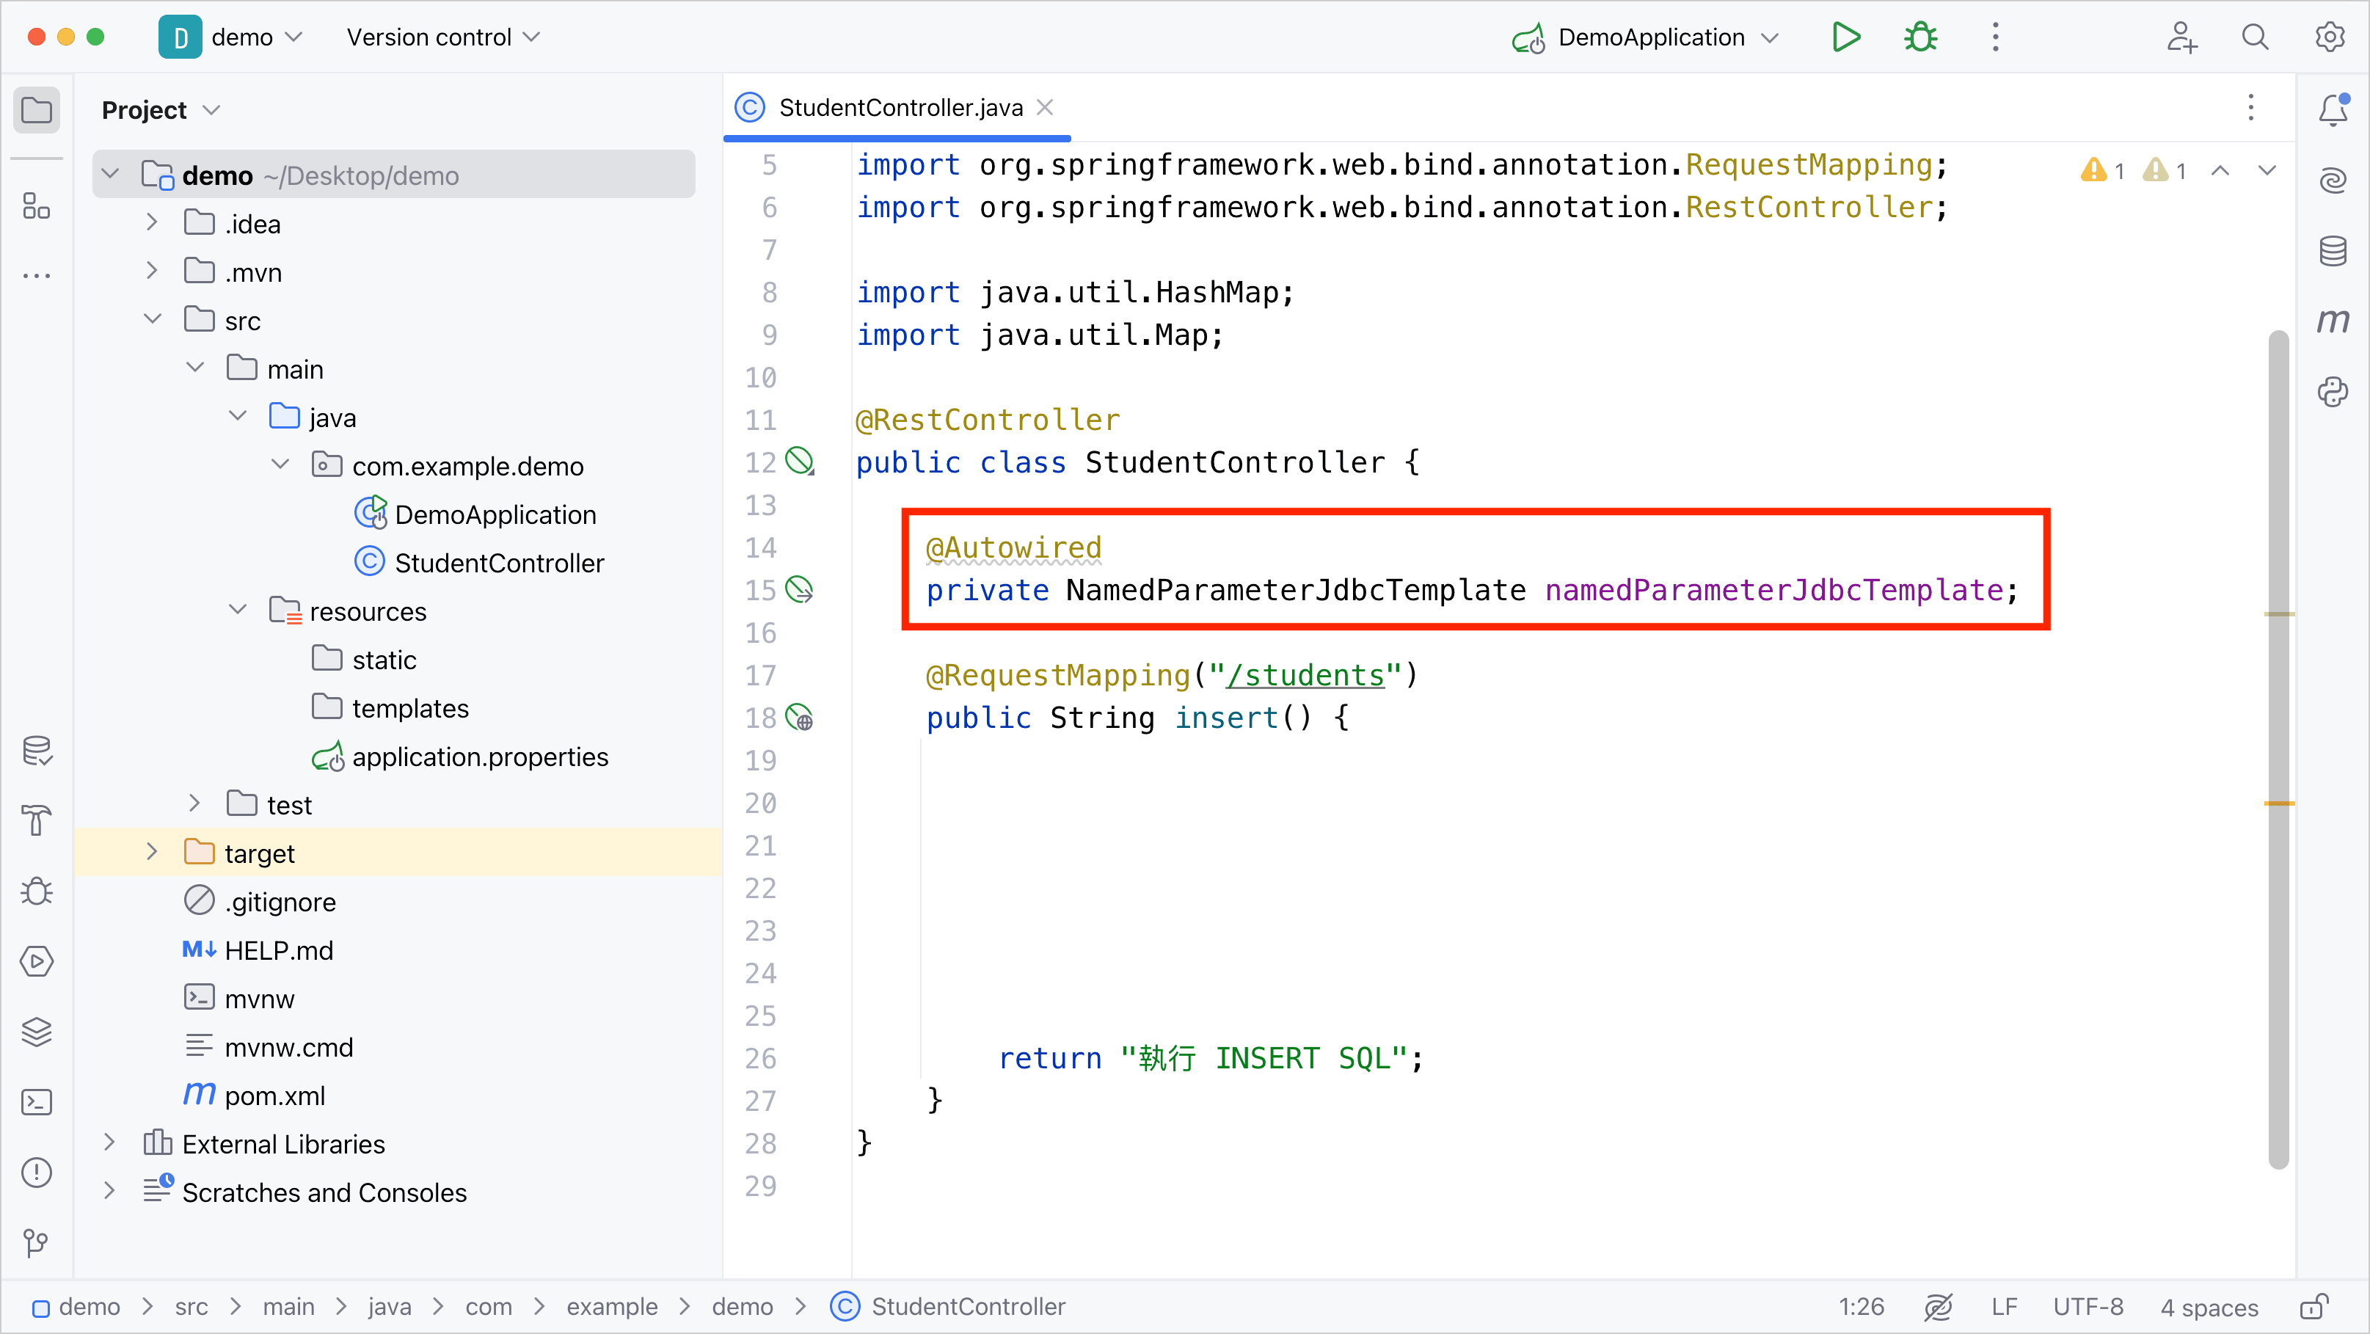Open the Debug tool window in left sidebar
The image size is (2370, 1334).
point(37,891)
